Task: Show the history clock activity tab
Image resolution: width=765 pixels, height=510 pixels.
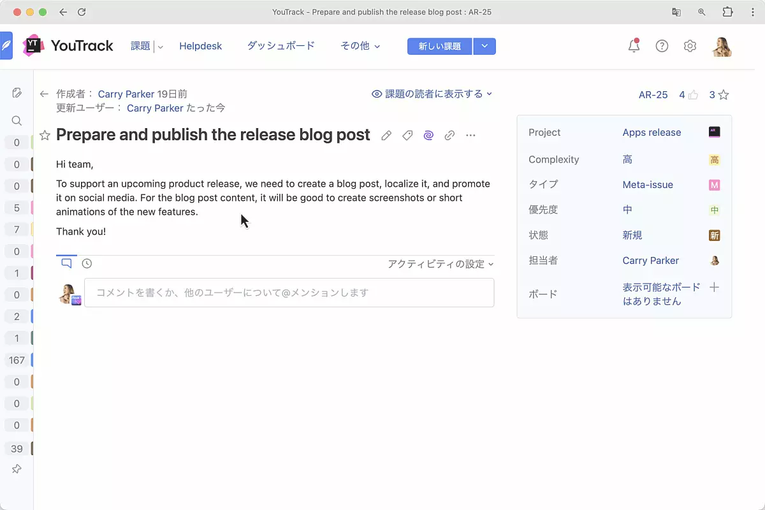Action: pos(87,263)
